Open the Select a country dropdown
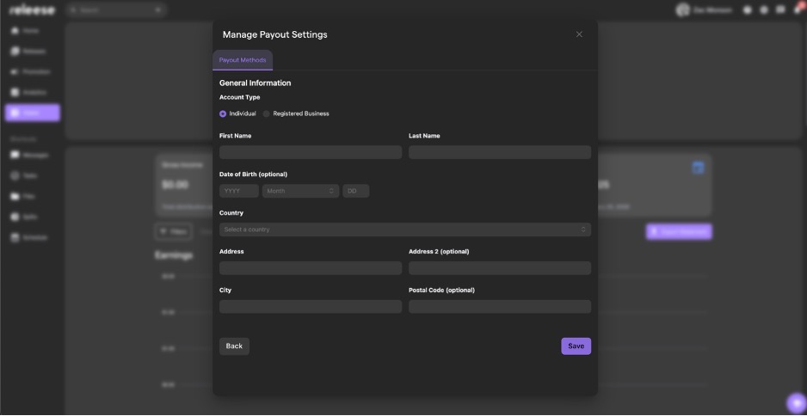807x416 pixels. 405,229
